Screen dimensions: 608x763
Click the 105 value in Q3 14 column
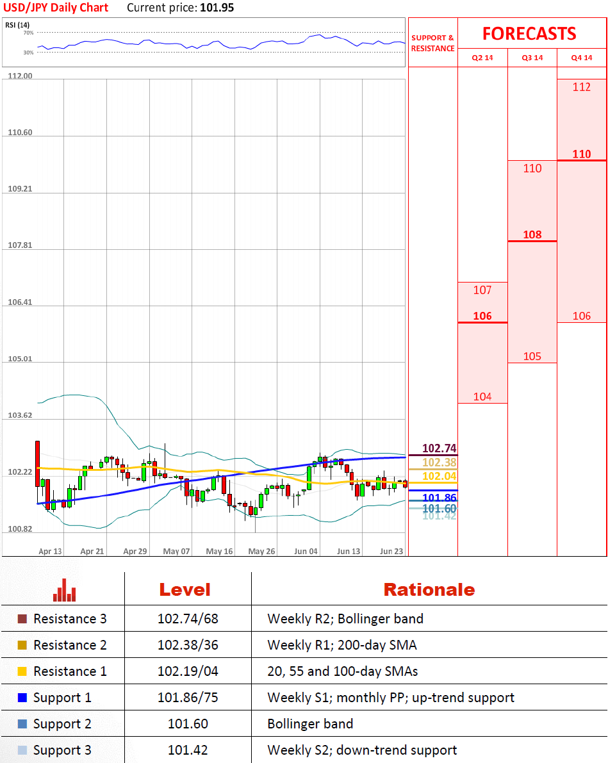pyautogui.click(x=532, y=356)
